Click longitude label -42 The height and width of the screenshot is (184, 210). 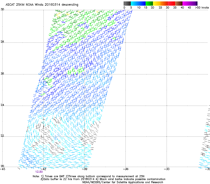tap(43, 169)
